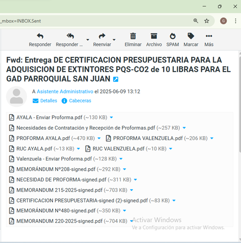Expand the reply-all dropdown arrow

click(x=88, y=40)
